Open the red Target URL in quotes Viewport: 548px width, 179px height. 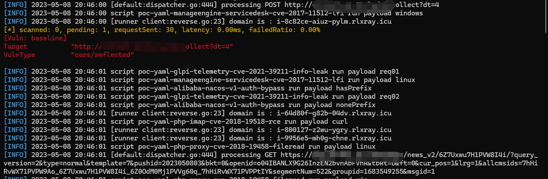[x=152, y=47]
